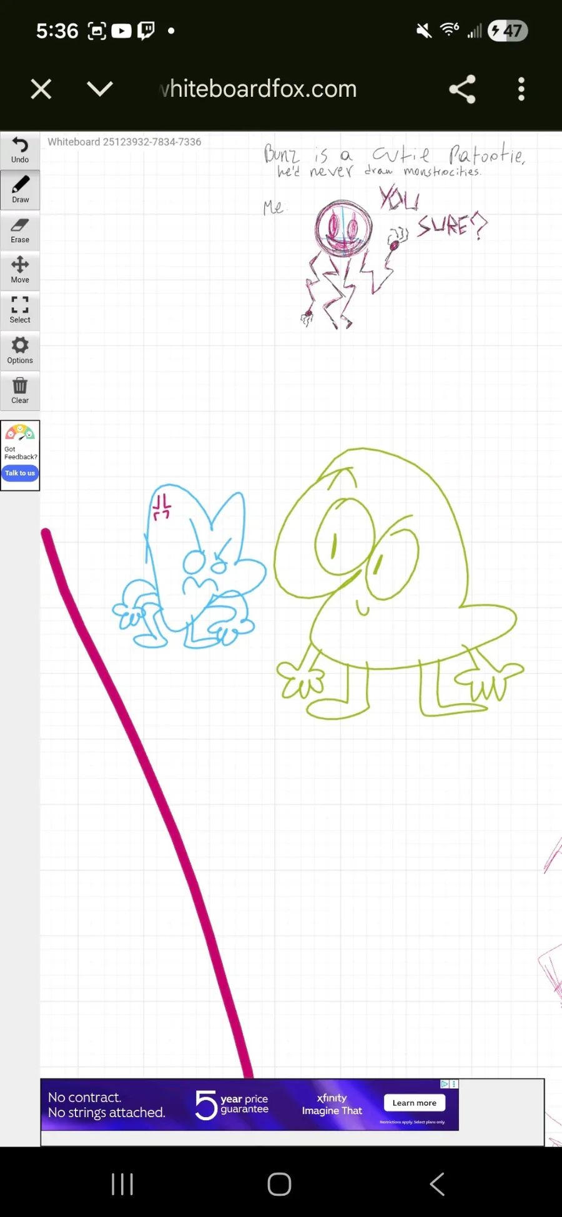Close the browser tab with X
The width and height of the screenshot is (562, 1217).
(41, 89)
